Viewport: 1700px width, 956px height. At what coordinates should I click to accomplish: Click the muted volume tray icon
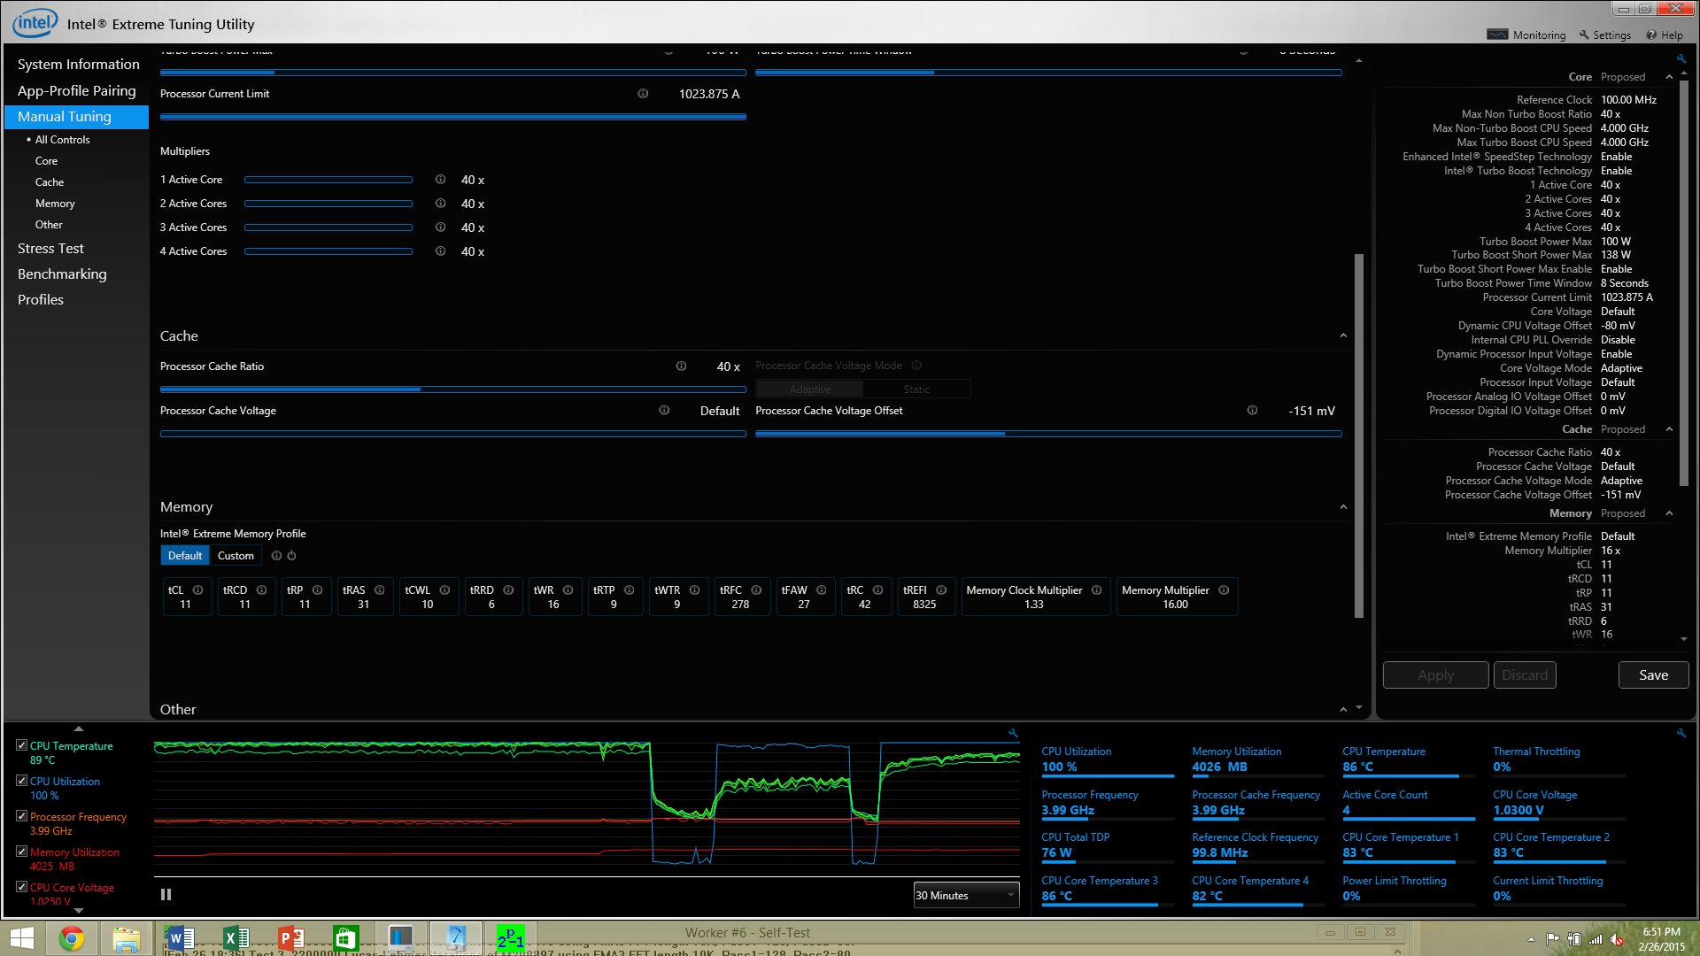pos(1617,939)
